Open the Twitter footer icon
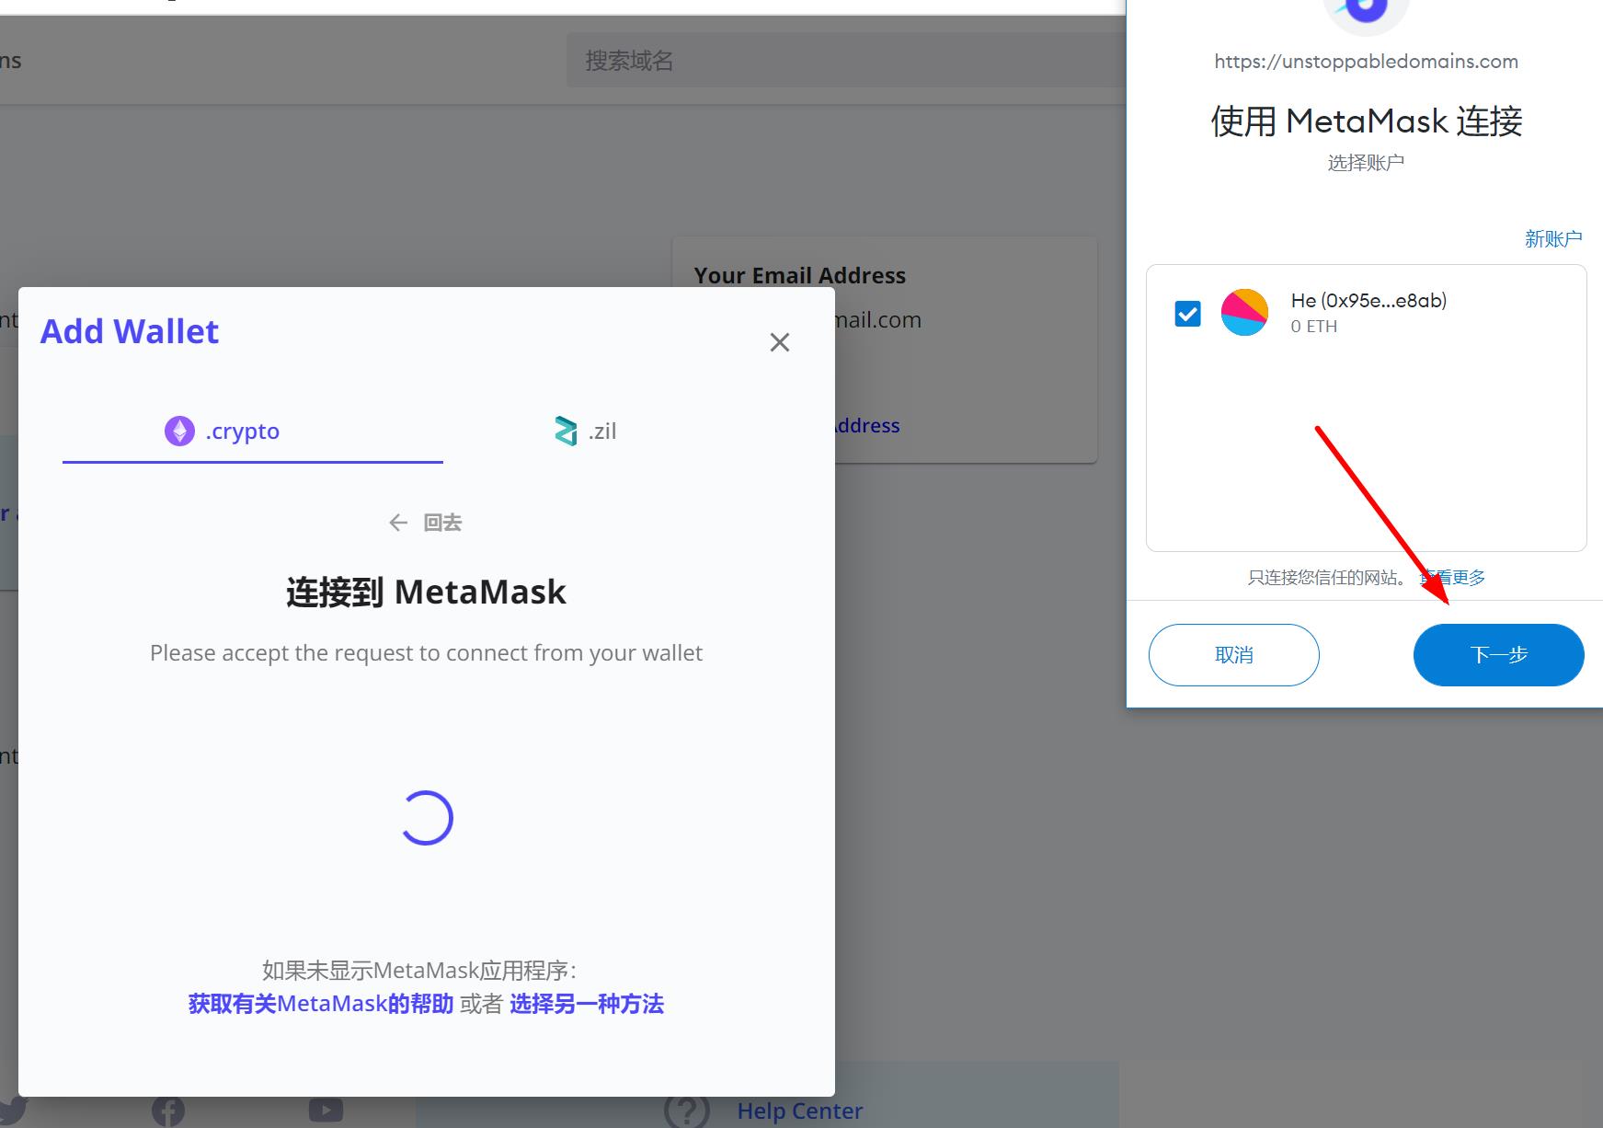This screenshot has width=1603, height=1128. (11, 1110)
